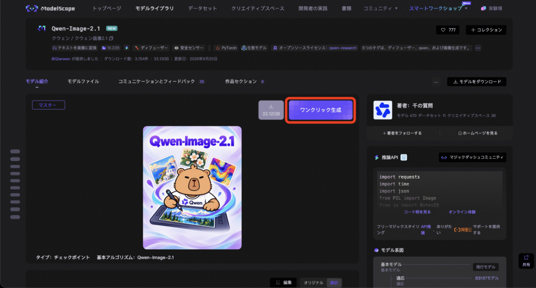Open 書類 docs in navigation
This screenshot has height=288, width=536.
pyautogui.click(x=347, y=8)
